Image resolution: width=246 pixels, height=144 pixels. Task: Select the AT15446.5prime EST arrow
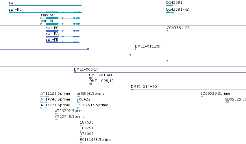tap(56, 120)
